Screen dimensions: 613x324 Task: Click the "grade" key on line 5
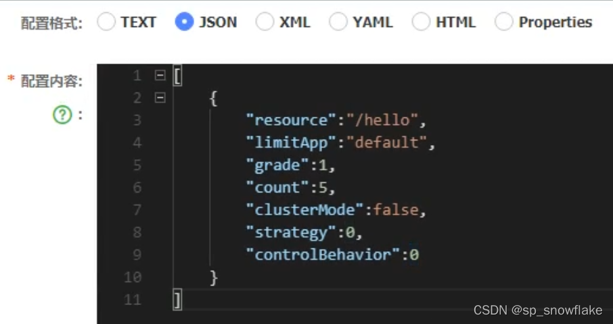pos(277,165)
